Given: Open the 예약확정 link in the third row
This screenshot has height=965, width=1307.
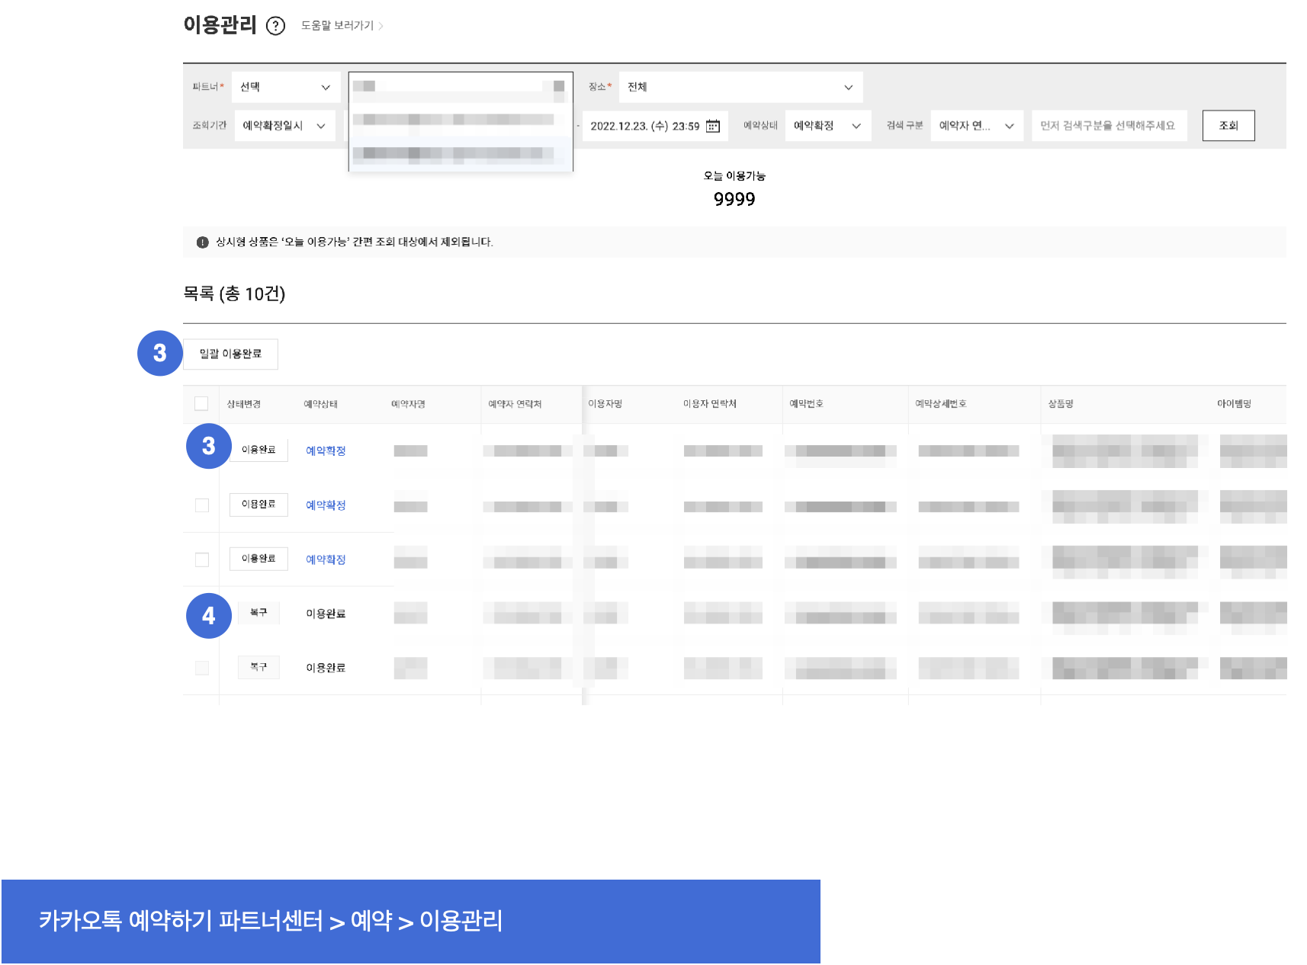Looking at the screenshot, I should (x=326, y=559).
